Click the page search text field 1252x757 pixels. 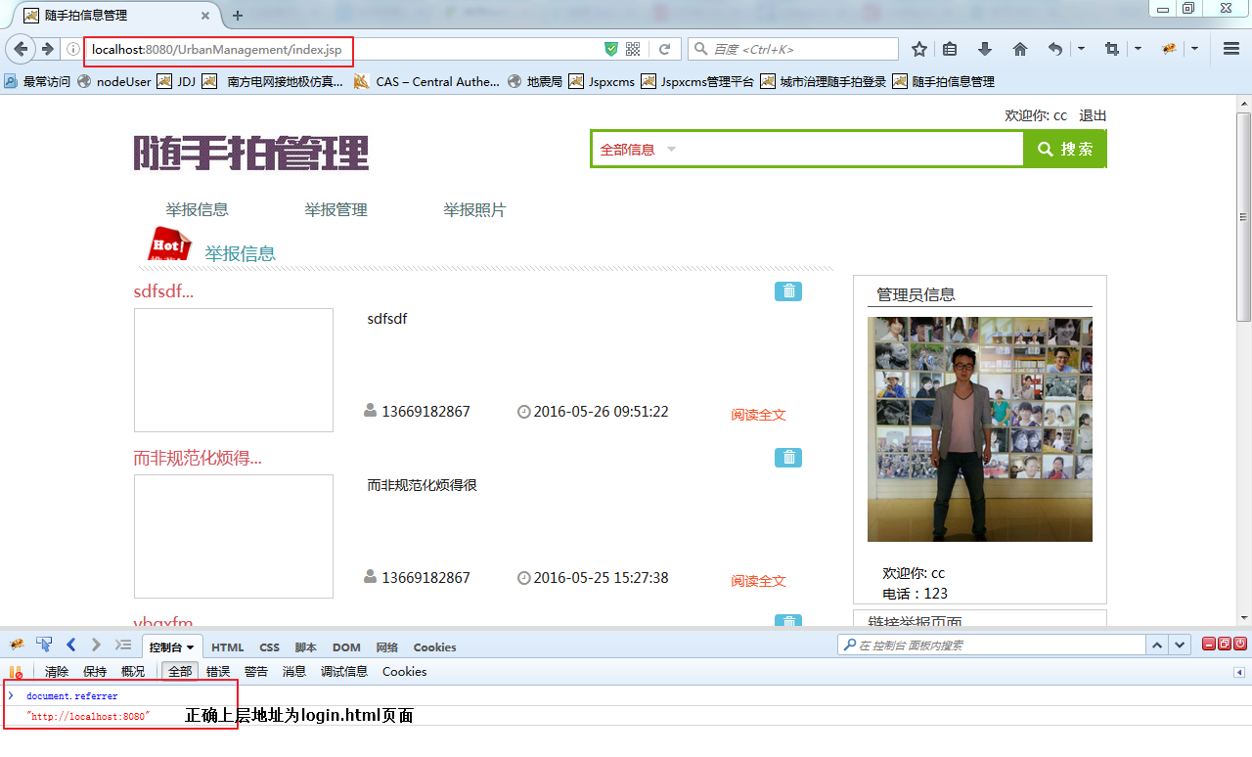[x=851, y=150]
